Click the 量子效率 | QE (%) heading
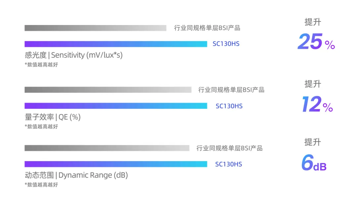This screenshot has width=357, height=202. 53,117
